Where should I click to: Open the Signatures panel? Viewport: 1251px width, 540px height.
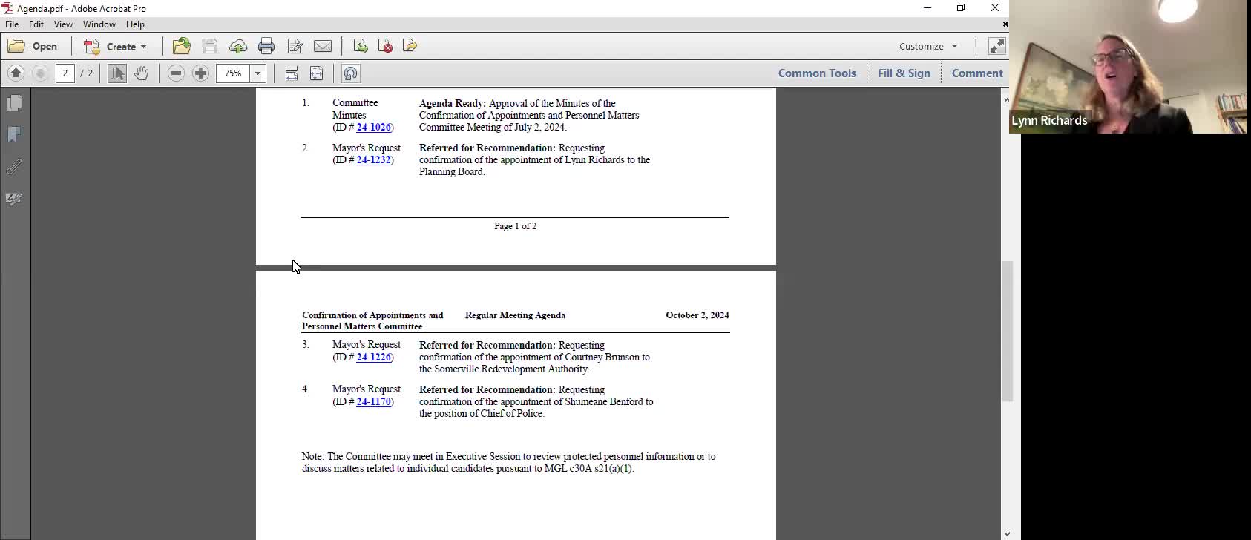pyautogui.click(x=14, y=199)
